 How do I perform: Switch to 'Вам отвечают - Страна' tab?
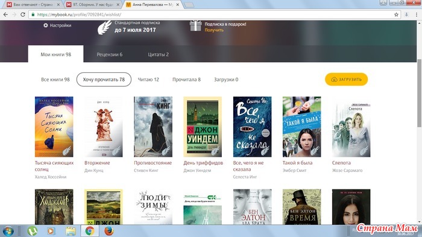click(33, 5)
